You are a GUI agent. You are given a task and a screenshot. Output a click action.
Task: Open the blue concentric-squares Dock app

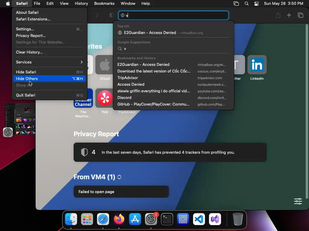tap(183, 219)
